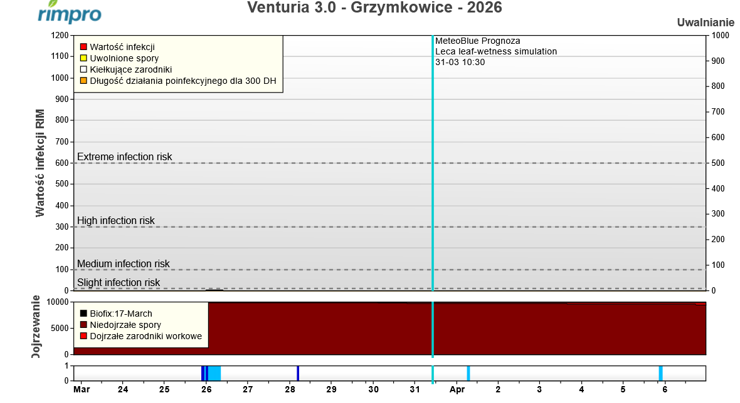Viewport: 740px width, 403px height.
Task: Click the light blue wetness bar near date 6
Action: point(660,373)
